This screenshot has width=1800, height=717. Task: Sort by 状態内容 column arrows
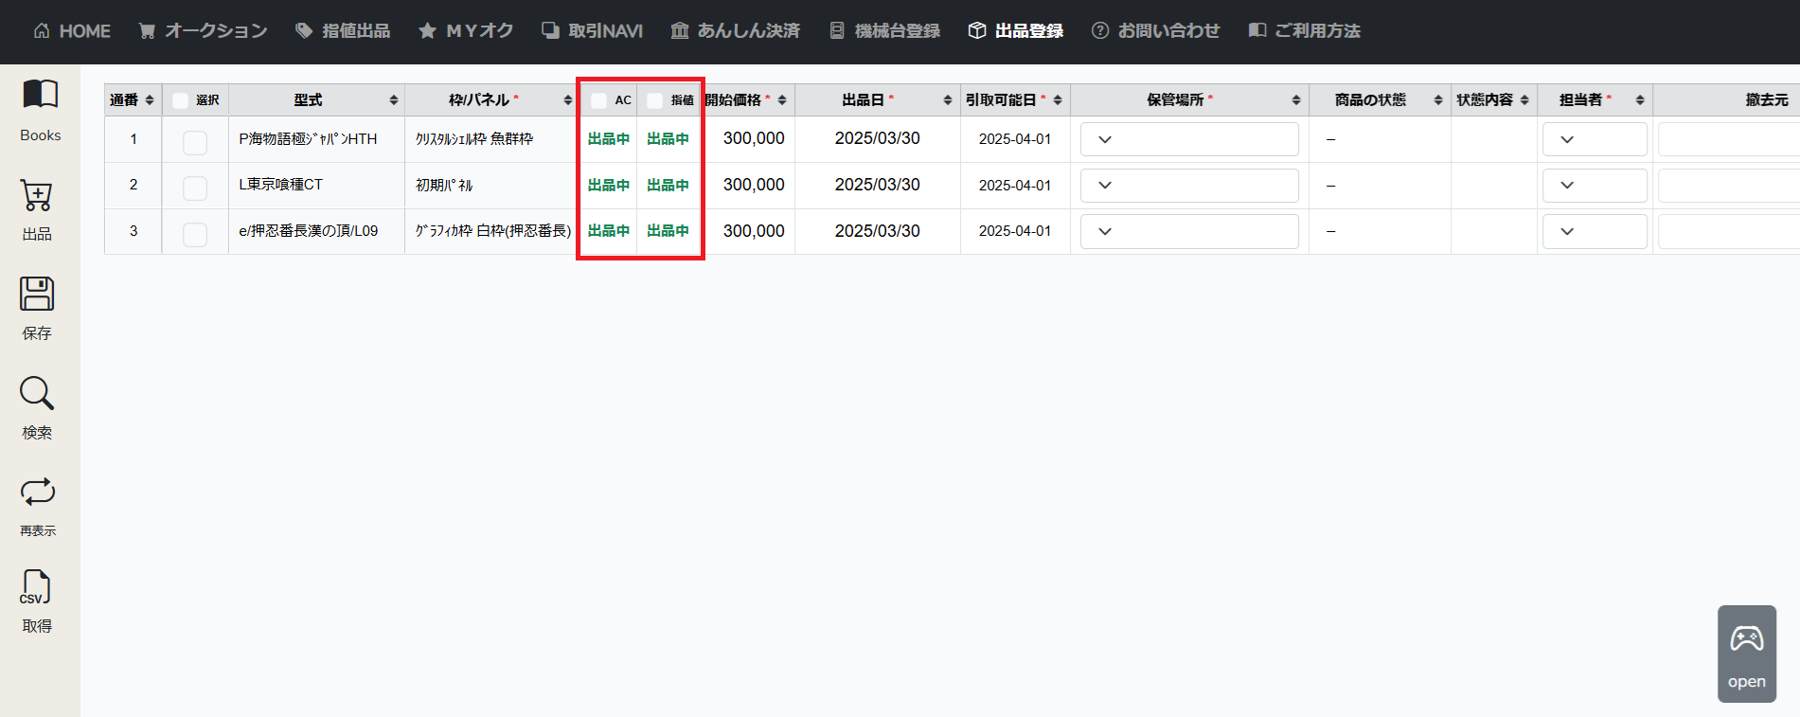pos(1524,100)
